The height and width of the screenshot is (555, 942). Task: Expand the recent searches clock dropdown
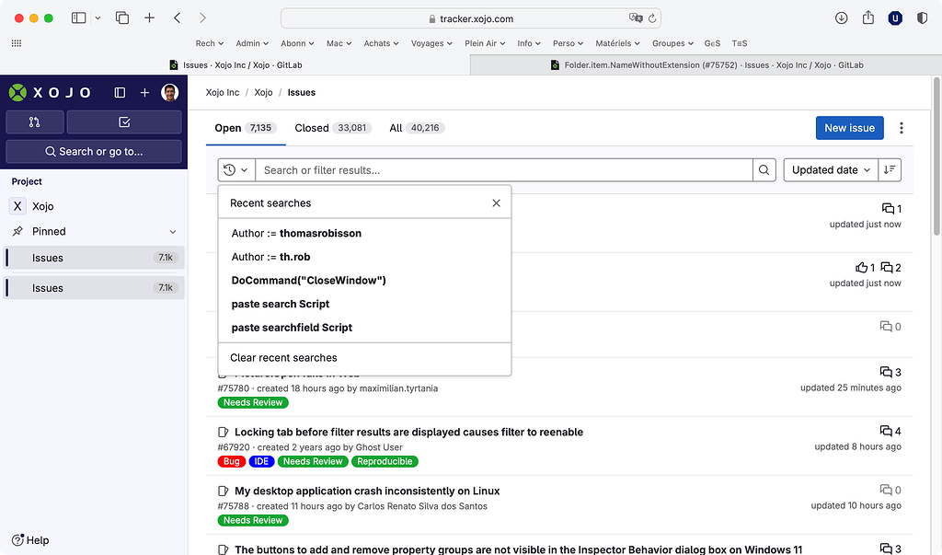pos(236,169)
